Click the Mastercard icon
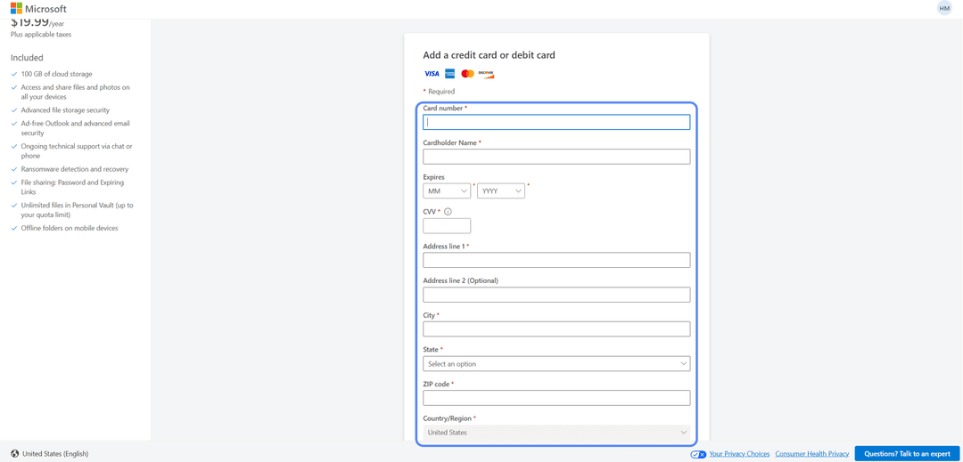The height and width of the screenshot is (462, 963). tap(467, 74)
